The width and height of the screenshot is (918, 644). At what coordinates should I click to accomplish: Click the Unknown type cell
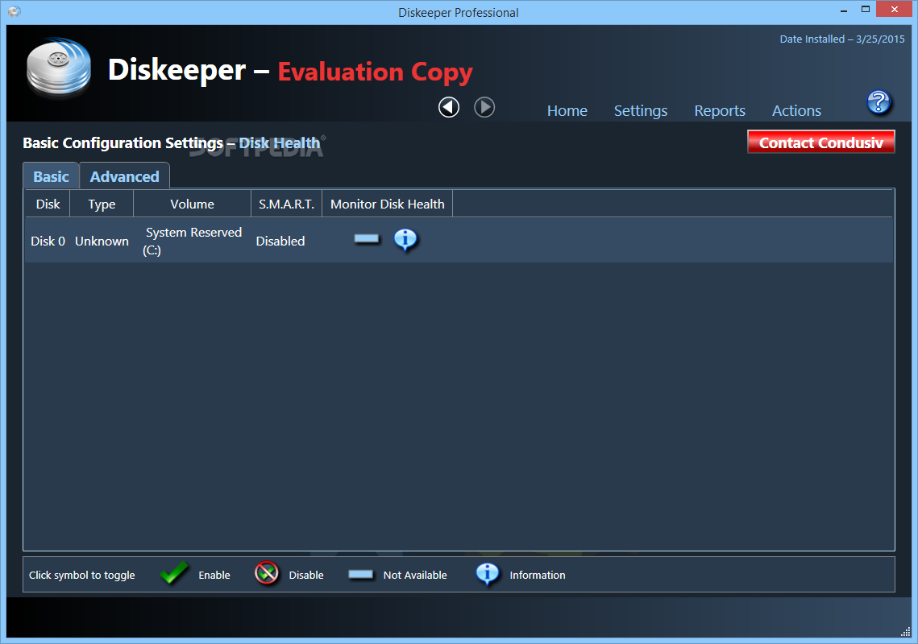pos(102,241)
